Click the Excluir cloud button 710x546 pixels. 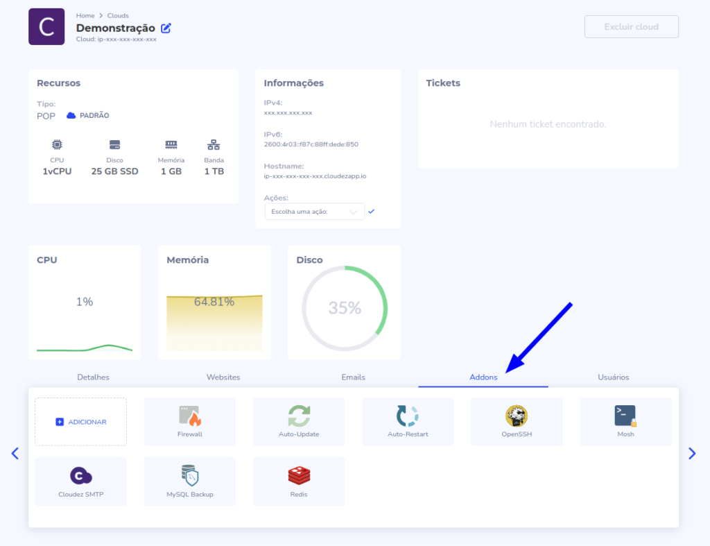tap(631, 27)
